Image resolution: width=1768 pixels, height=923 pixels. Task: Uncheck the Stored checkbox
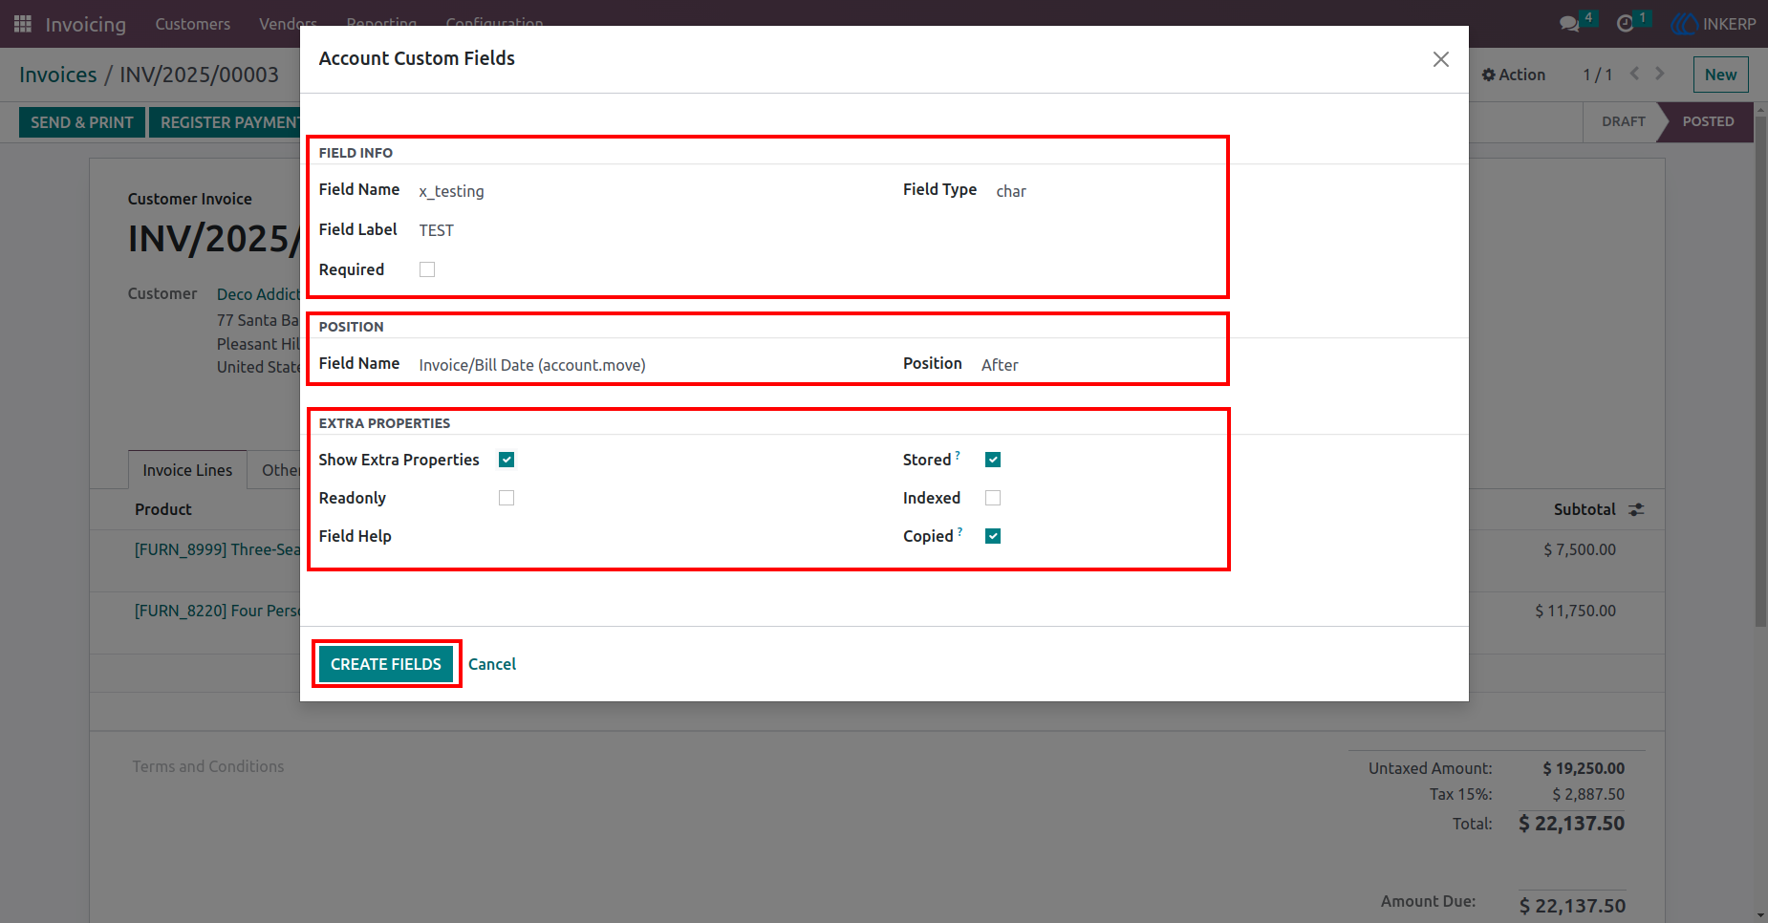[x=993, y=460]
